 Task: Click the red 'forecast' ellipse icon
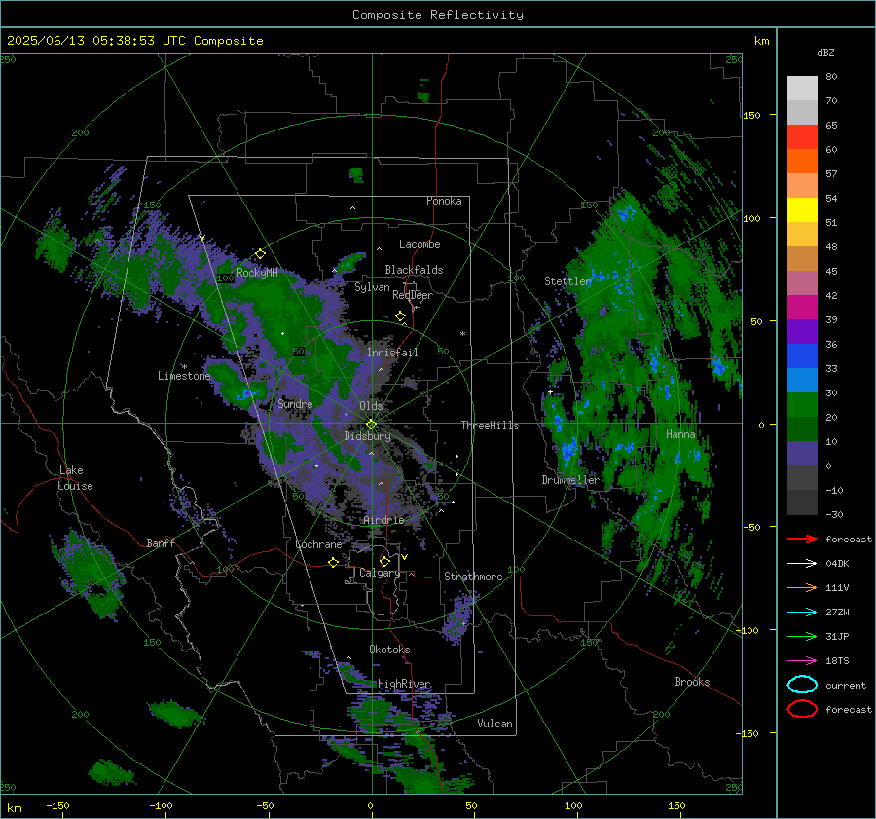pyautogui.click(x=802, y=709)
